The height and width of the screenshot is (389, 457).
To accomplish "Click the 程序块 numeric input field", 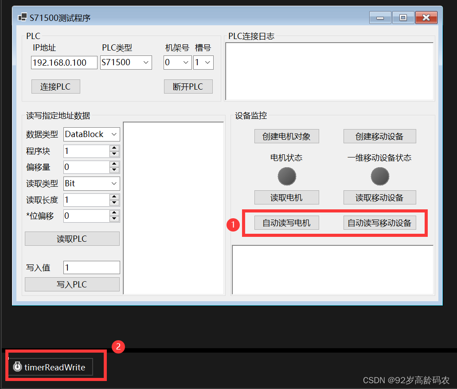I will point(86,151).
